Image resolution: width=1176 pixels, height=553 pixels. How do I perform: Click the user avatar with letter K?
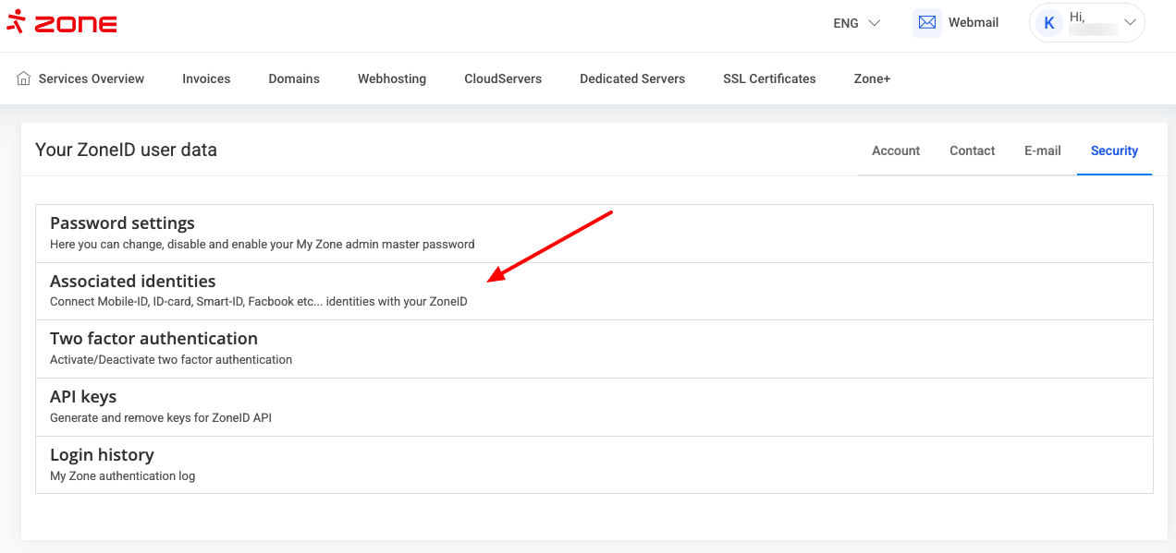pyautogui.click(x=1049, y=23)
